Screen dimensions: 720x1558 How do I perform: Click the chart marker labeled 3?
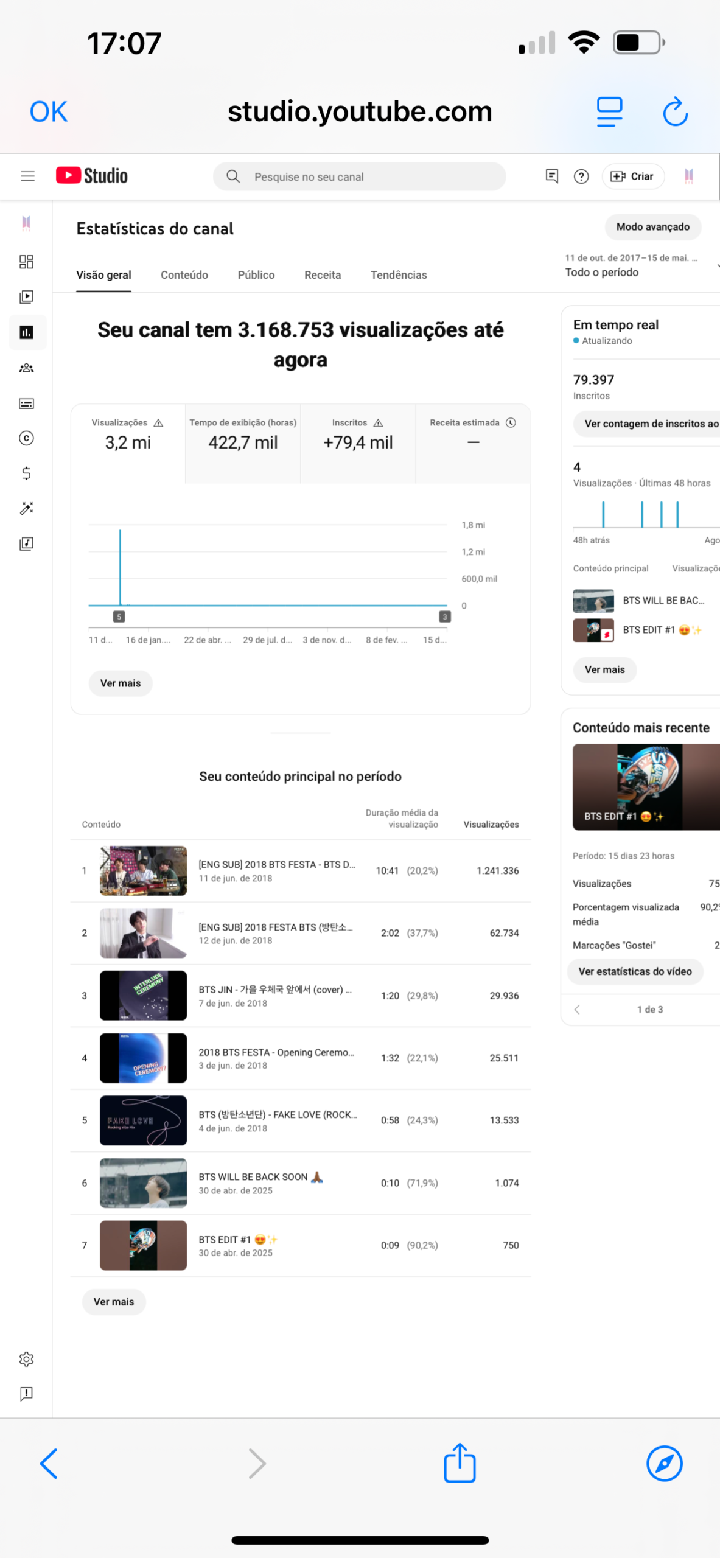[445, 617]
